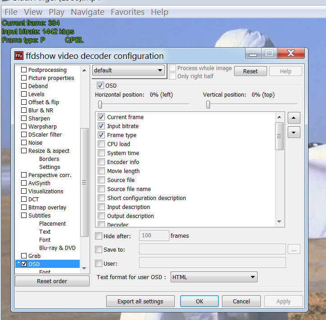The image size is (326, 320).
Task: Click the browse (...) button for Save to
Action: tap(294, 249)
